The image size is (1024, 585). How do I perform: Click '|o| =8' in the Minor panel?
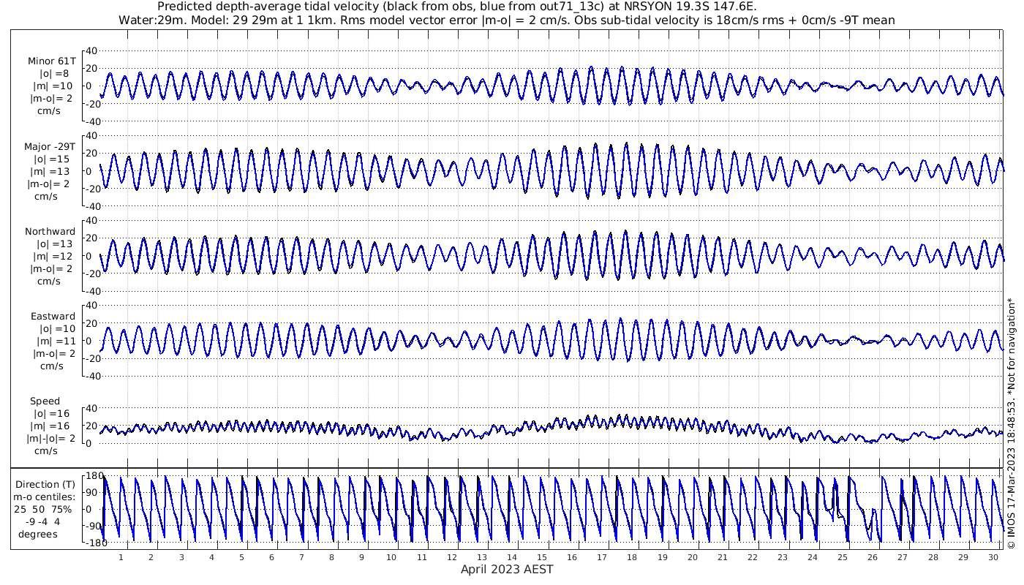pos(54,73)
